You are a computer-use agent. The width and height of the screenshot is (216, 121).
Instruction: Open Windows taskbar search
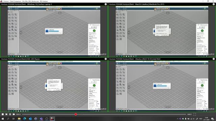(x=8, y=119)
